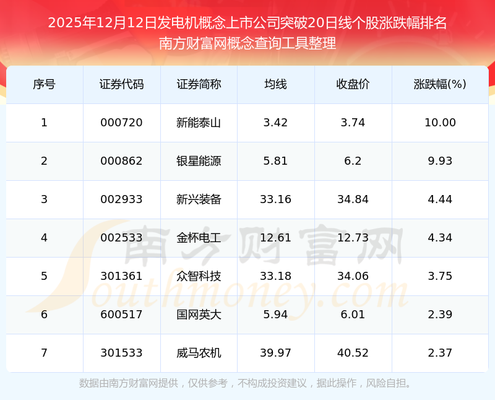Click 众智科技 moving average 33.18
Viewport: 495px width, 400px height.
(x=275, y=276)
